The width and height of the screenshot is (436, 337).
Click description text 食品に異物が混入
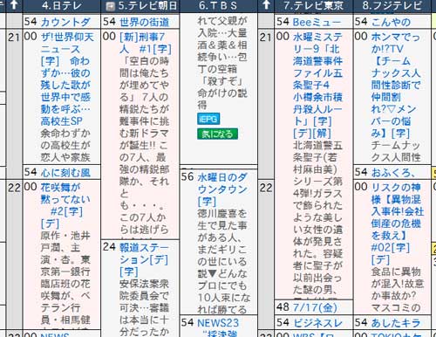point(397,278)
